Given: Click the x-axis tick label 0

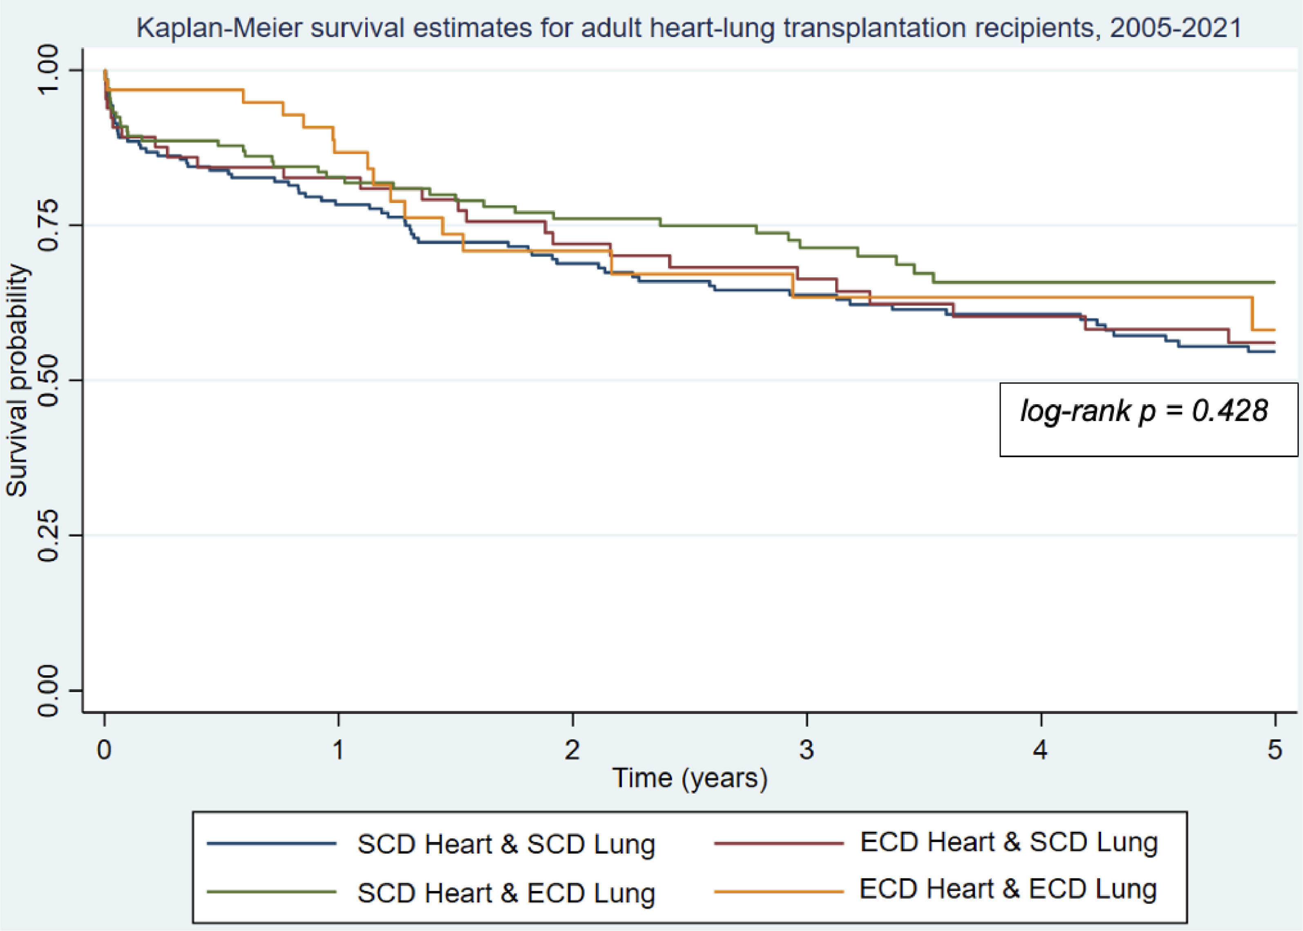Looking at the screenshot, I should [x=104, y=749].
